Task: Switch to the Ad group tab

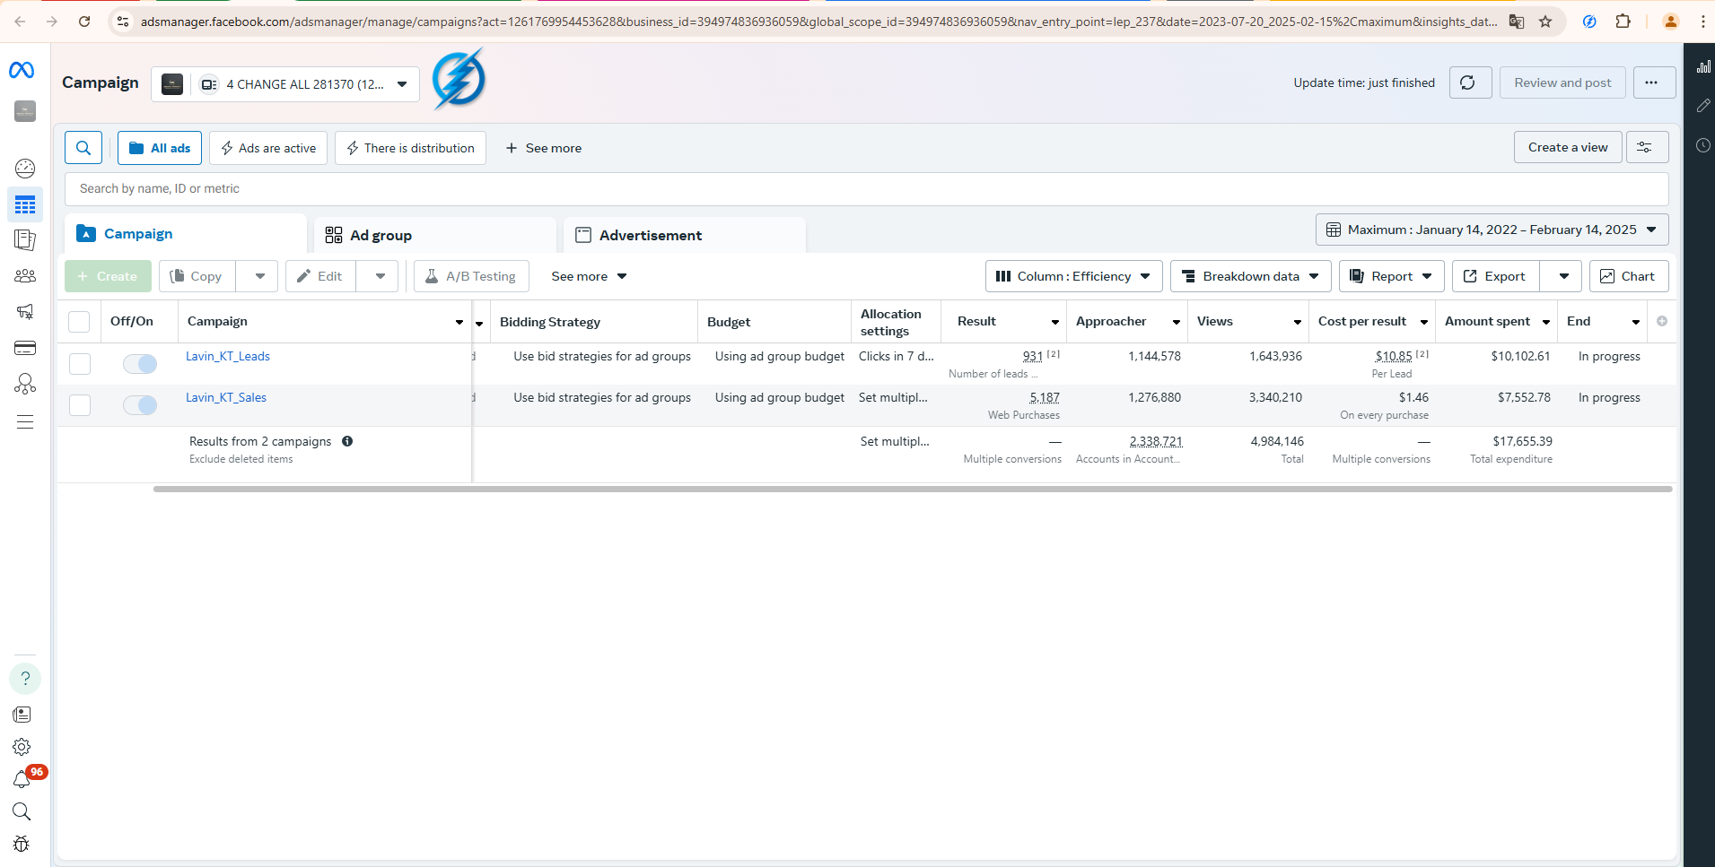Action: point(435,235)
